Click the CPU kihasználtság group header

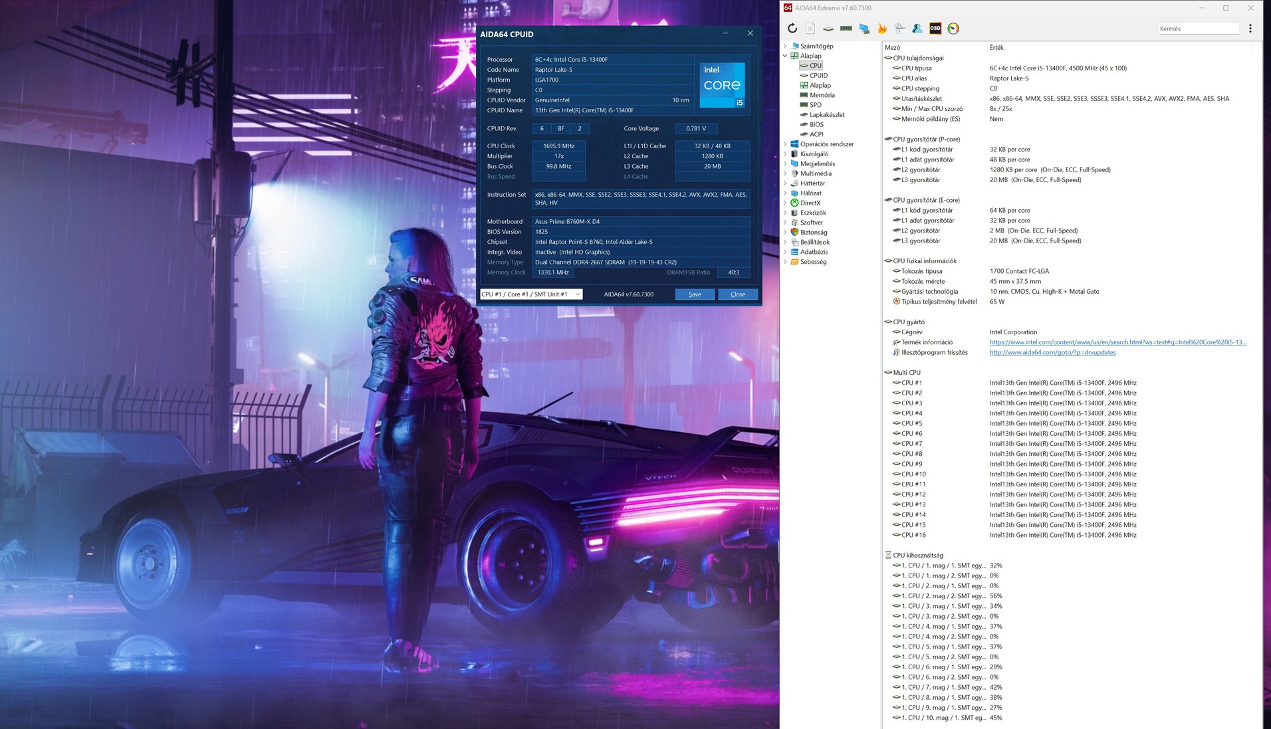(x=917, y=556)
